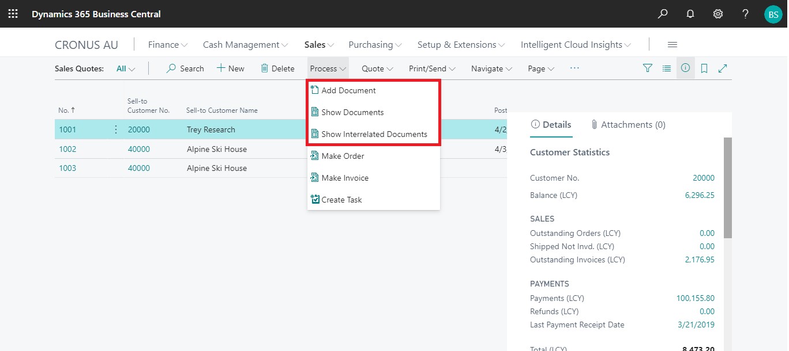The width and height of the screenshot is (789, 351).
Task: Expand the Finance menu
Action: (167, 45)
